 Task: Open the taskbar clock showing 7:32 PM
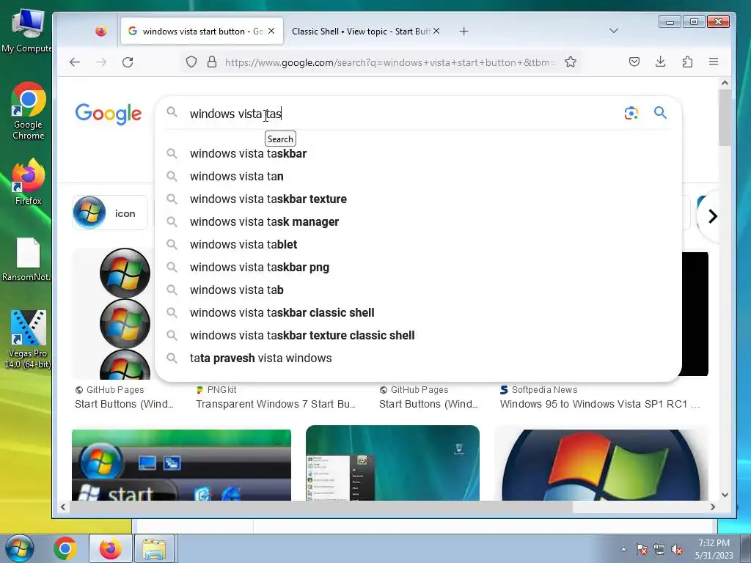point(714,549)
